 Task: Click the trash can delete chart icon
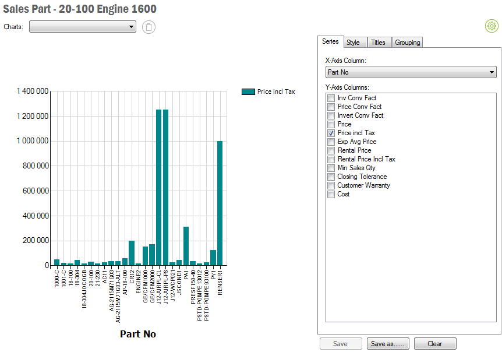point(149,27)
